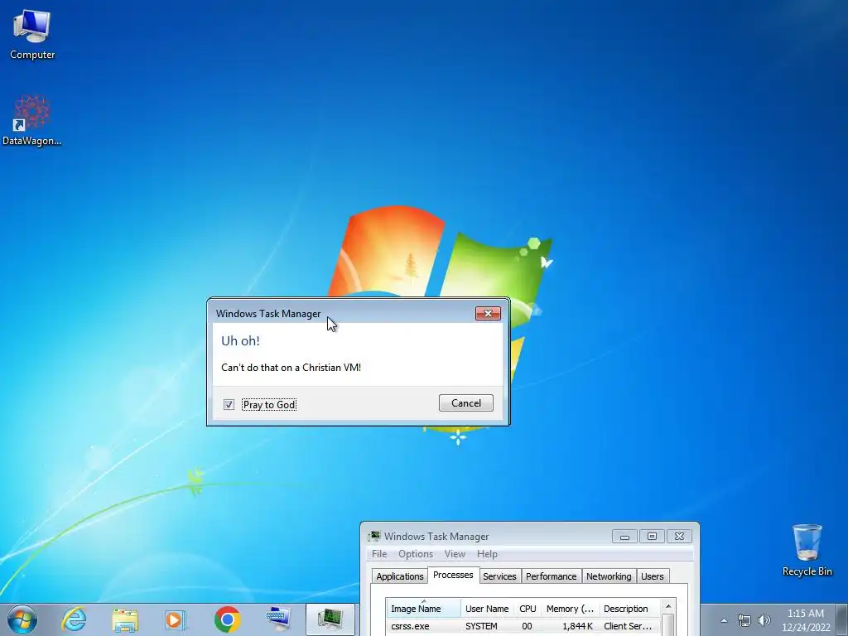
Task: Select the csrss.exe process row
Action: point(523,626)
